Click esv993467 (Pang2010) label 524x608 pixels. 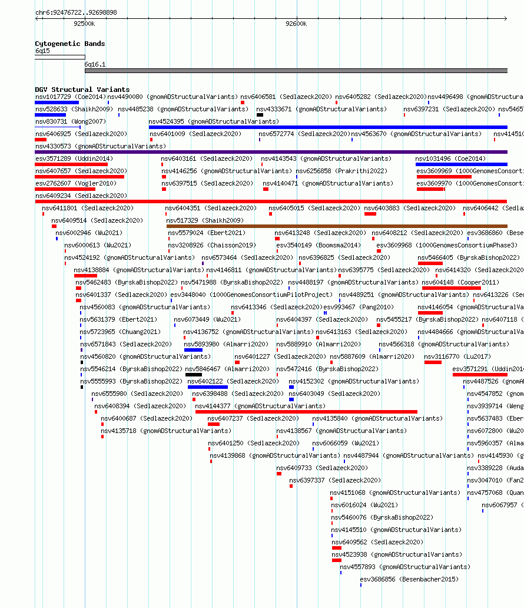[359, 307]
